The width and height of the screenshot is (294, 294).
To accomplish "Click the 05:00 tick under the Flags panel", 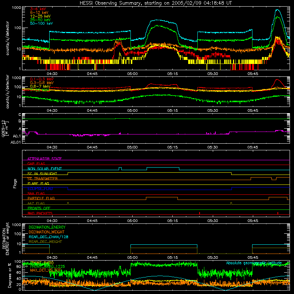I will (132, 221).
